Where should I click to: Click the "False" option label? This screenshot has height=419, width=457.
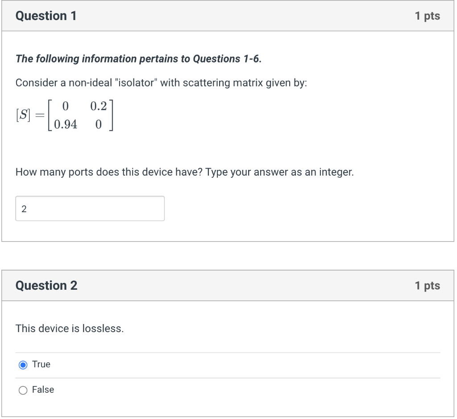coord(43,390)
